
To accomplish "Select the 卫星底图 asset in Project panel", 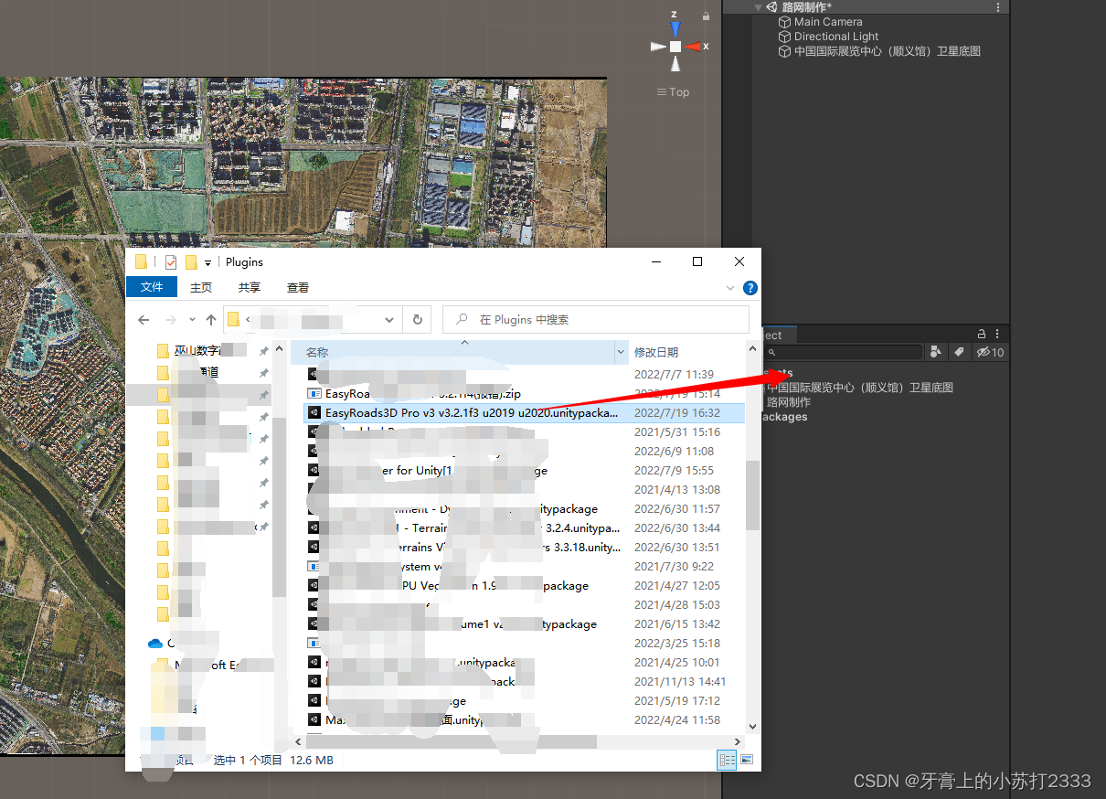I will pos(859,388).
